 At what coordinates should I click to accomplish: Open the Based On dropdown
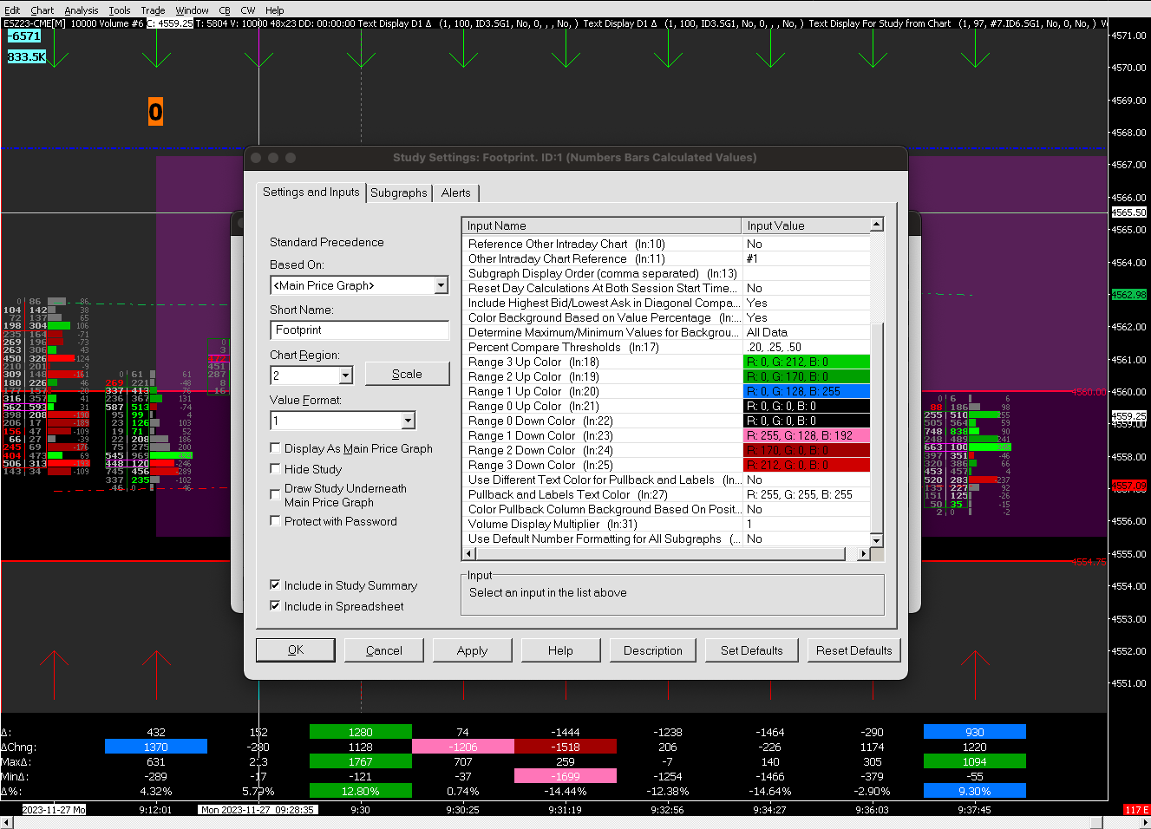tap(441, 285)
